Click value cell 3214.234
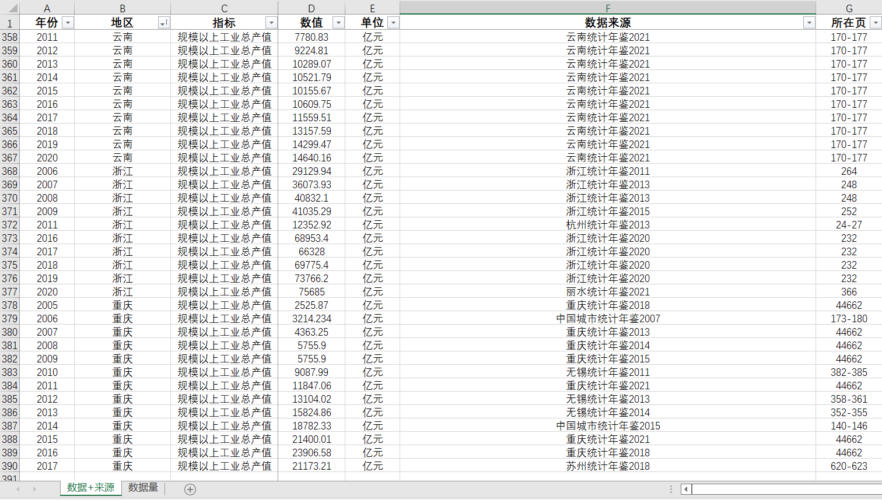 [x=311, y=318]
